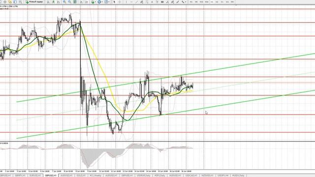This screenshot has width=315, height=177.
Task: Open the EURUSD,H1 chart tab
Action: [35, 176]
